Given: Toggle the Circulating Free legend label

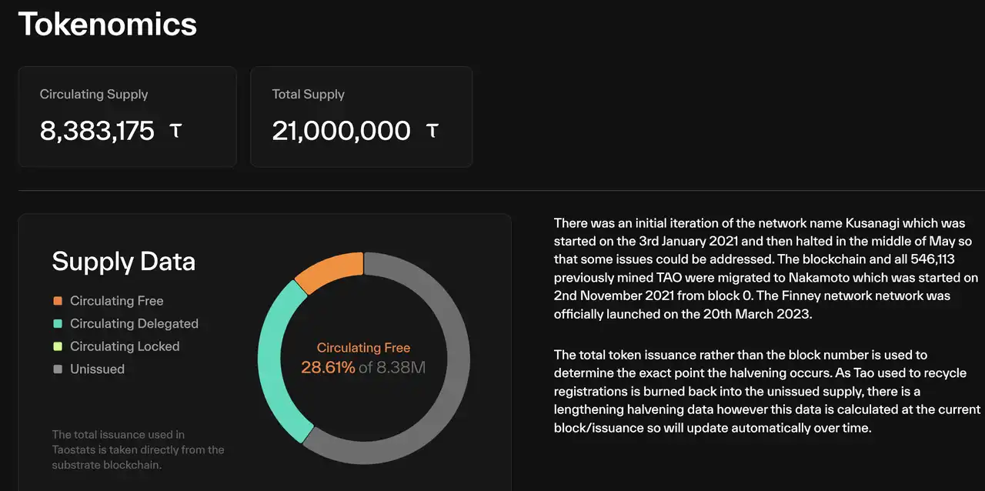Looking at the screenshot, I should pos(116,301).
